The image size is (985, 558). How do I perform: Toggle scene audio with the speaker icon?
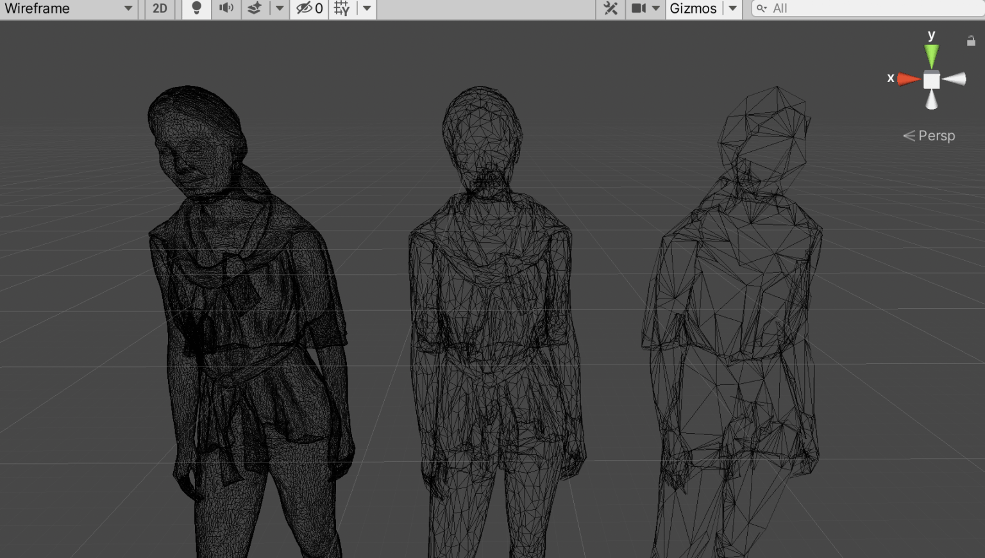pyautogui.click(x=226, y=8)
